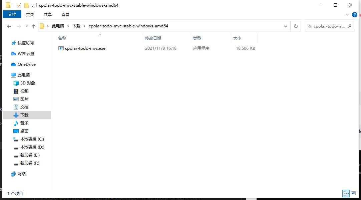Click the help question mark icon

pos(355,15)
